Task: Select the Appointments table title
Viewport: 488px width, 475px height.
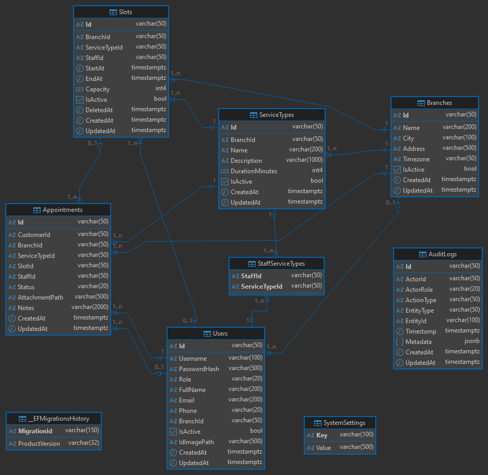Action: pyautogui.click(x=63, y=210)
